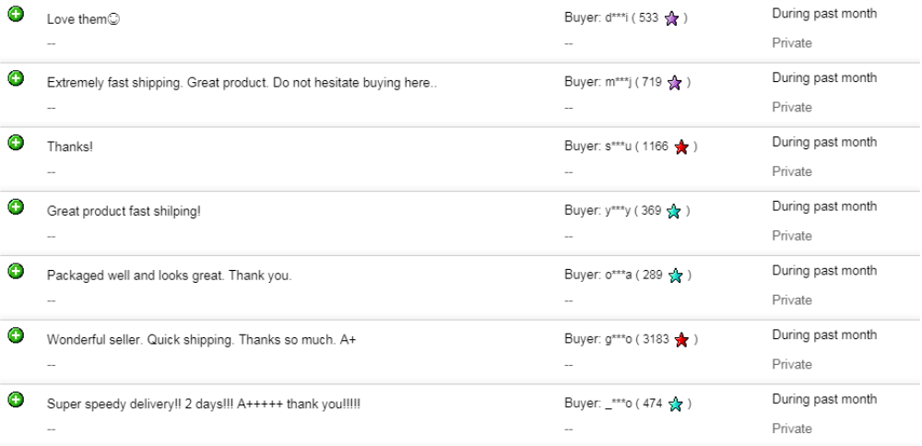Open feedback score 533 for buyer d***i
This screenshot has height=446, width=922.
tap(648, 19)
